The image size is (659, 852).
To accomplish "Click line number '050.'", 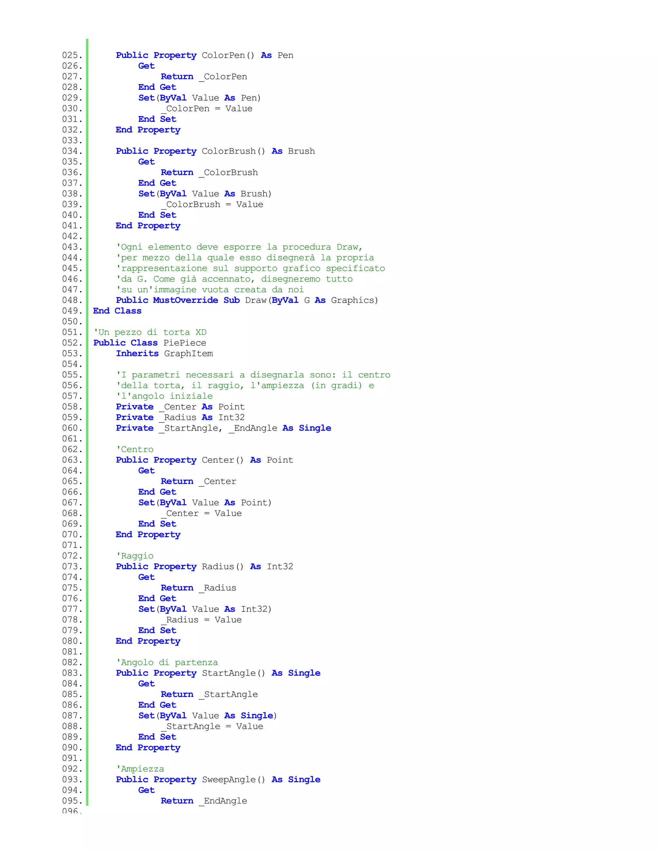I will (72, 322).
